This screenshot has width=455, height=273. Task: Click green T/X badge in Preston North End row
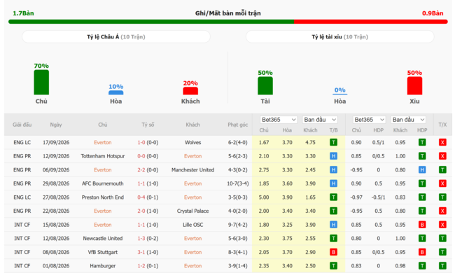tap(442, 197)
